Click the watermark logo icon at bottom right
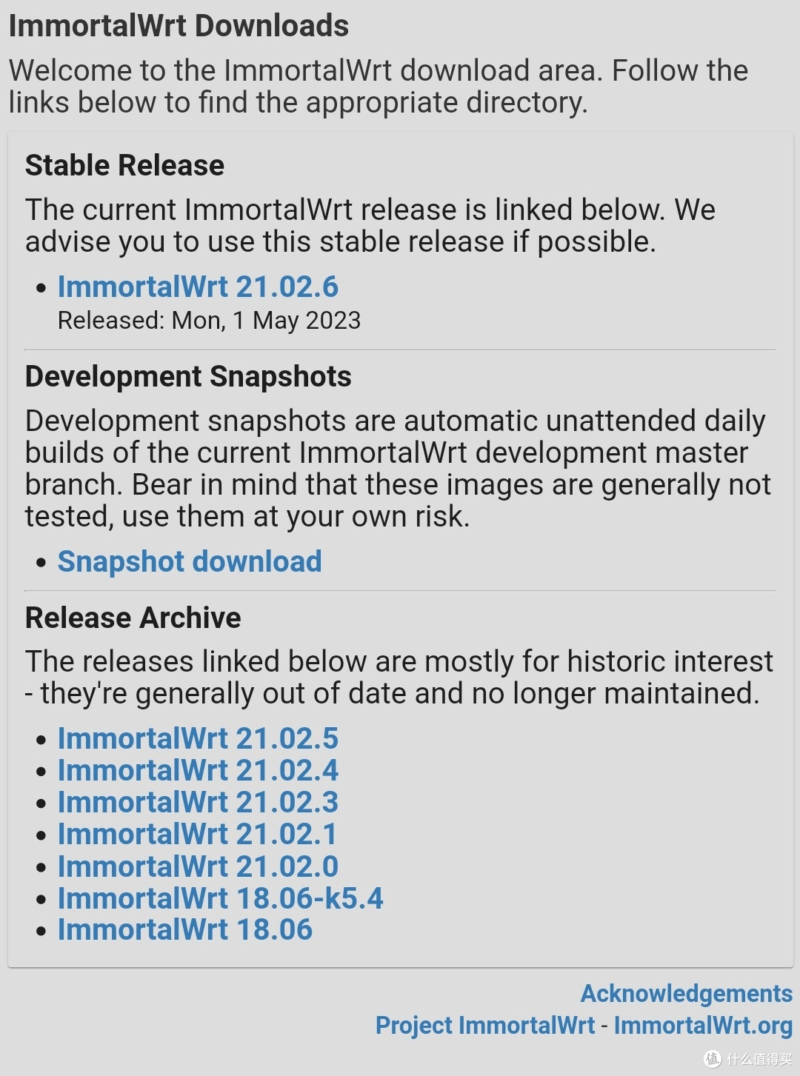The image size is (800, 1076). pos(713,1058)
